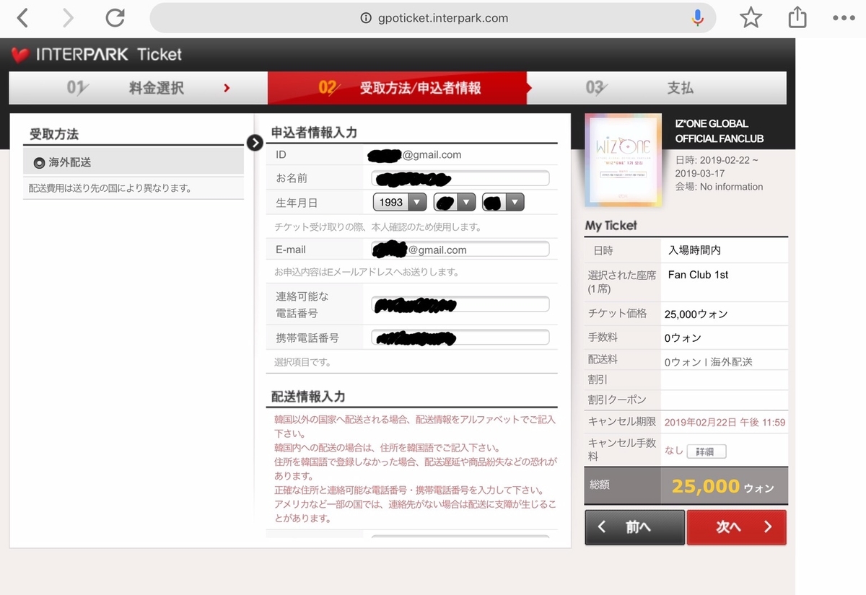Click the WIZ*ONE fanclub poster thumbnail
866x595 pixels.
[x=624, y=159]
